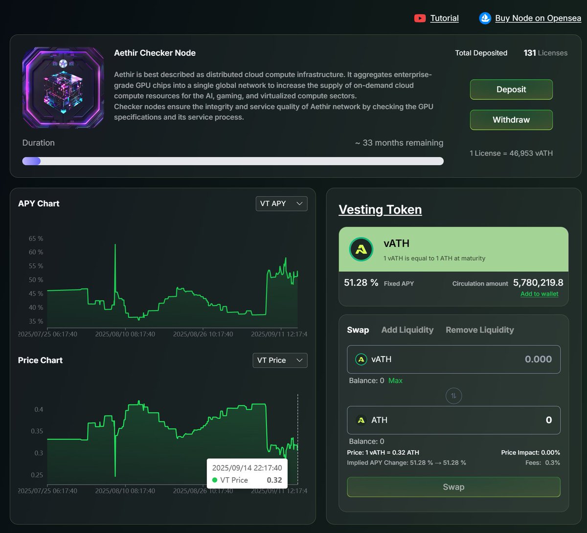This screenshot has width=587, height=533.
Task: Click 'Price: 1 vATH = 0.32 ATH' text
Action: [x=383, y=453]
